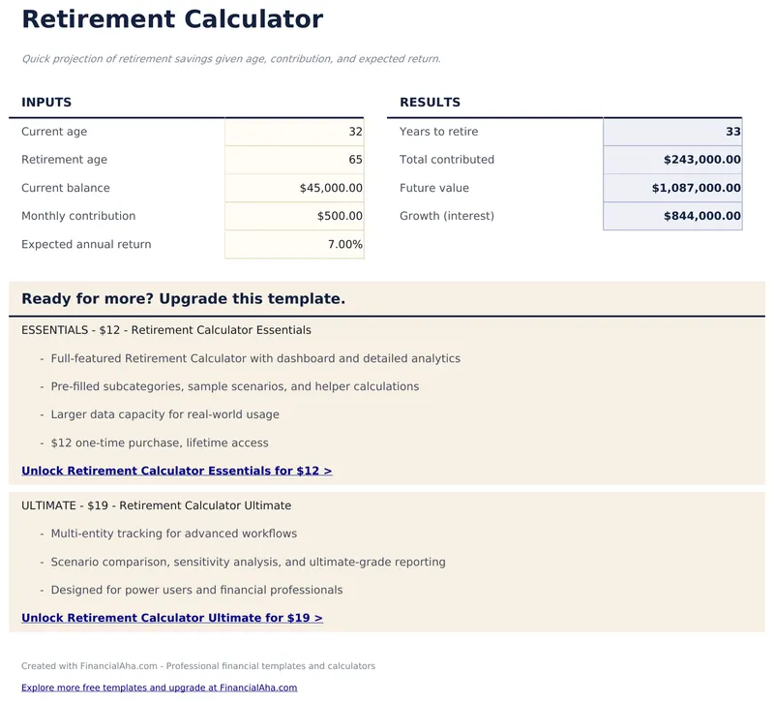The image size is (774, 702).
Task: Open Unlock Retirement Calculator Ultimate link
Action: (171, 618)
